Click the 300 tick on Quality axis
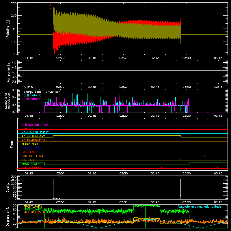 tap(14, 176)
